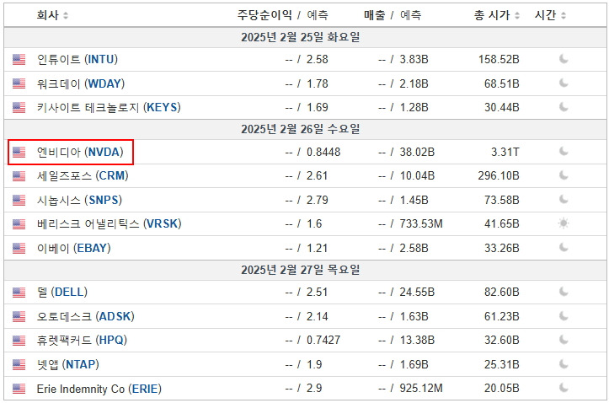Click the US flag icon beside Erie Indemnity Co
This screenshot has height=403, width=609.
point(19,389)
